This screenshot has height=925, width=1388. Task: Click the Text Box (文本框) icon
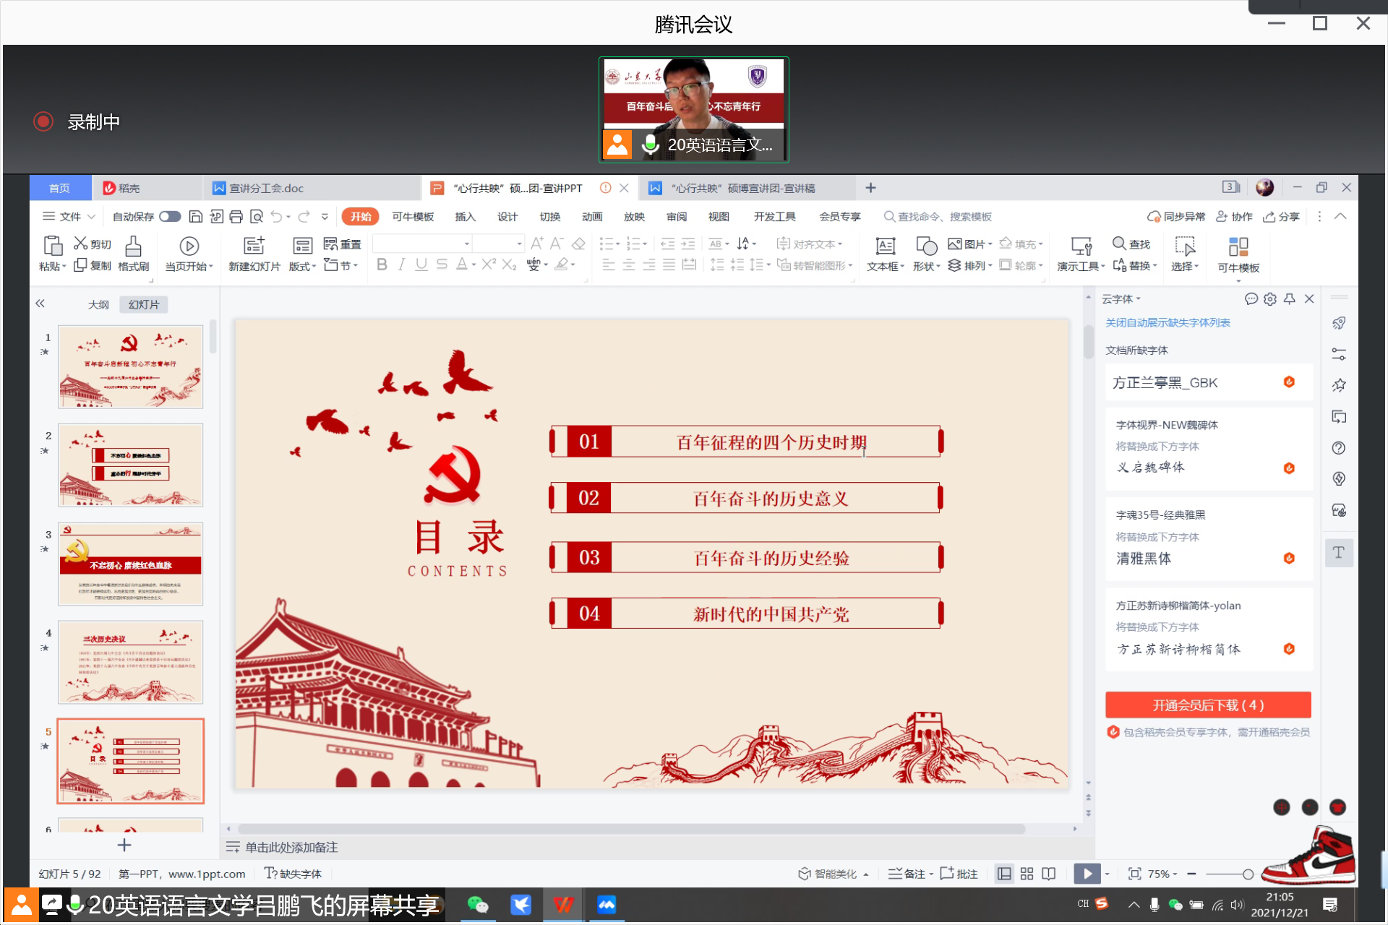(885, 246)
